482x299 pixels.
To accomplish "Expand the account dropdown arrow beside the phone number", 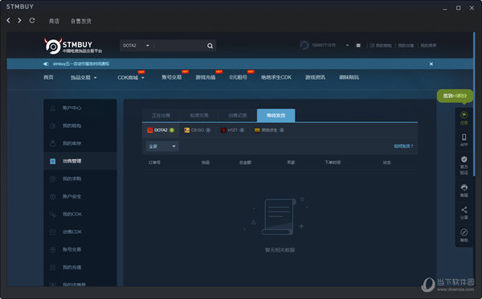I will (347, 46).
